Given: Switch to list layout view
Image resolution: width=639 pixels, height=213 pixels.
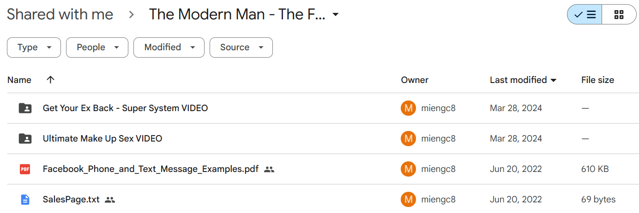Looking at the screenshot, I should point(585,15).
